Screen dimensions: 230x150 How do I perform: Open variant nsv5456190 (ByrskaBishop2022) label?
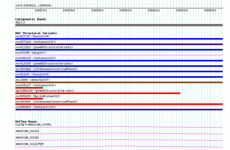pyautogui.click(x=38, y=96)
